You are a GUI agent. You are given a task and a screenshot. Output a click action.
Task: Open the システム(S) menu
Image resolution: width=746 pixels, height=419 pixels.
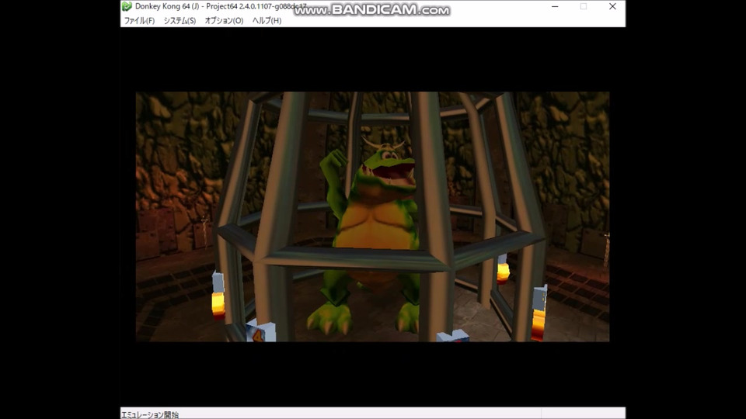[180, 21]
